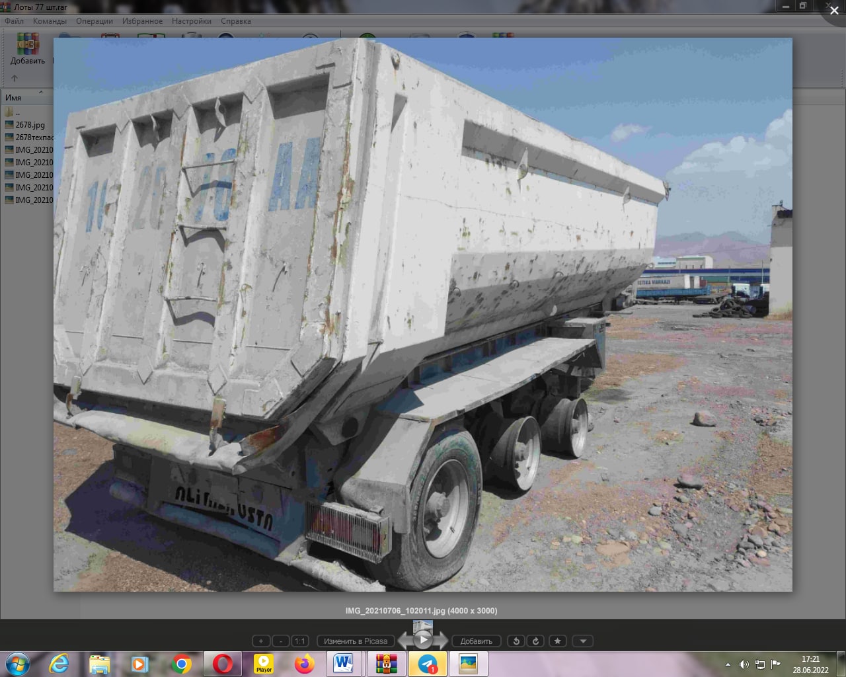Open Firefox from the taskbar
846x677 pixels.
coord(304,664)
